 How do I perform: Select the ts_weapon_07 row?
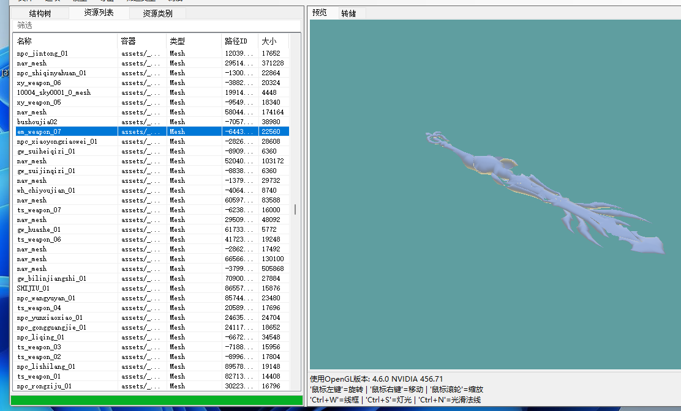point(152,210)
